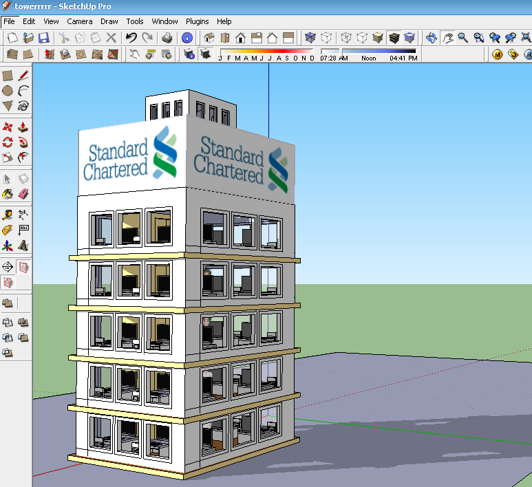Select the Axes tool

point(8,246)
